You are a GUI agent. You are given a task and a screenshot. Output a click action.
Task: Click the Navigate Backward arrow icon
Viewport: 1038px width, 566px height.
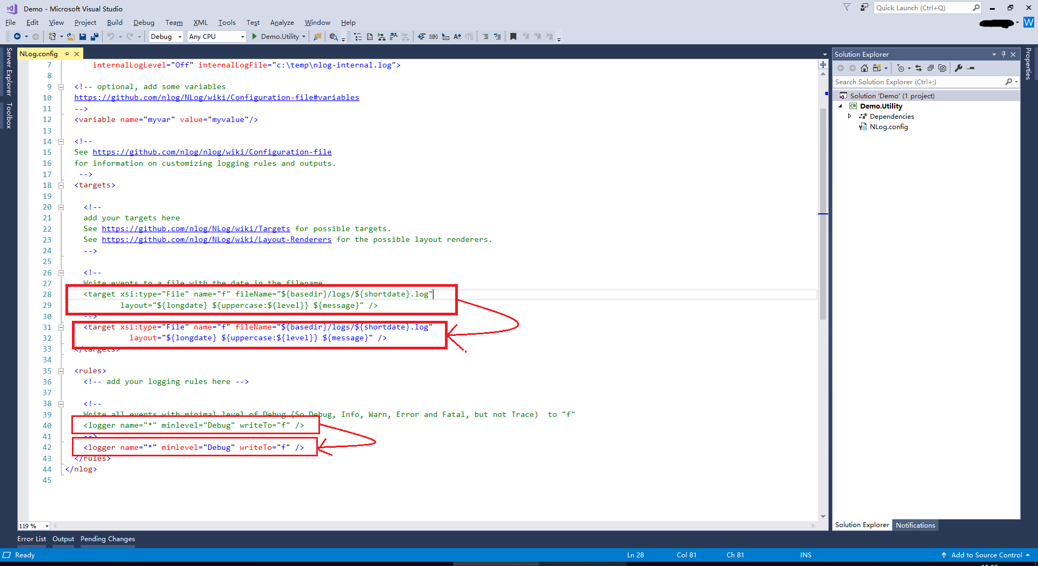point(17,37)
